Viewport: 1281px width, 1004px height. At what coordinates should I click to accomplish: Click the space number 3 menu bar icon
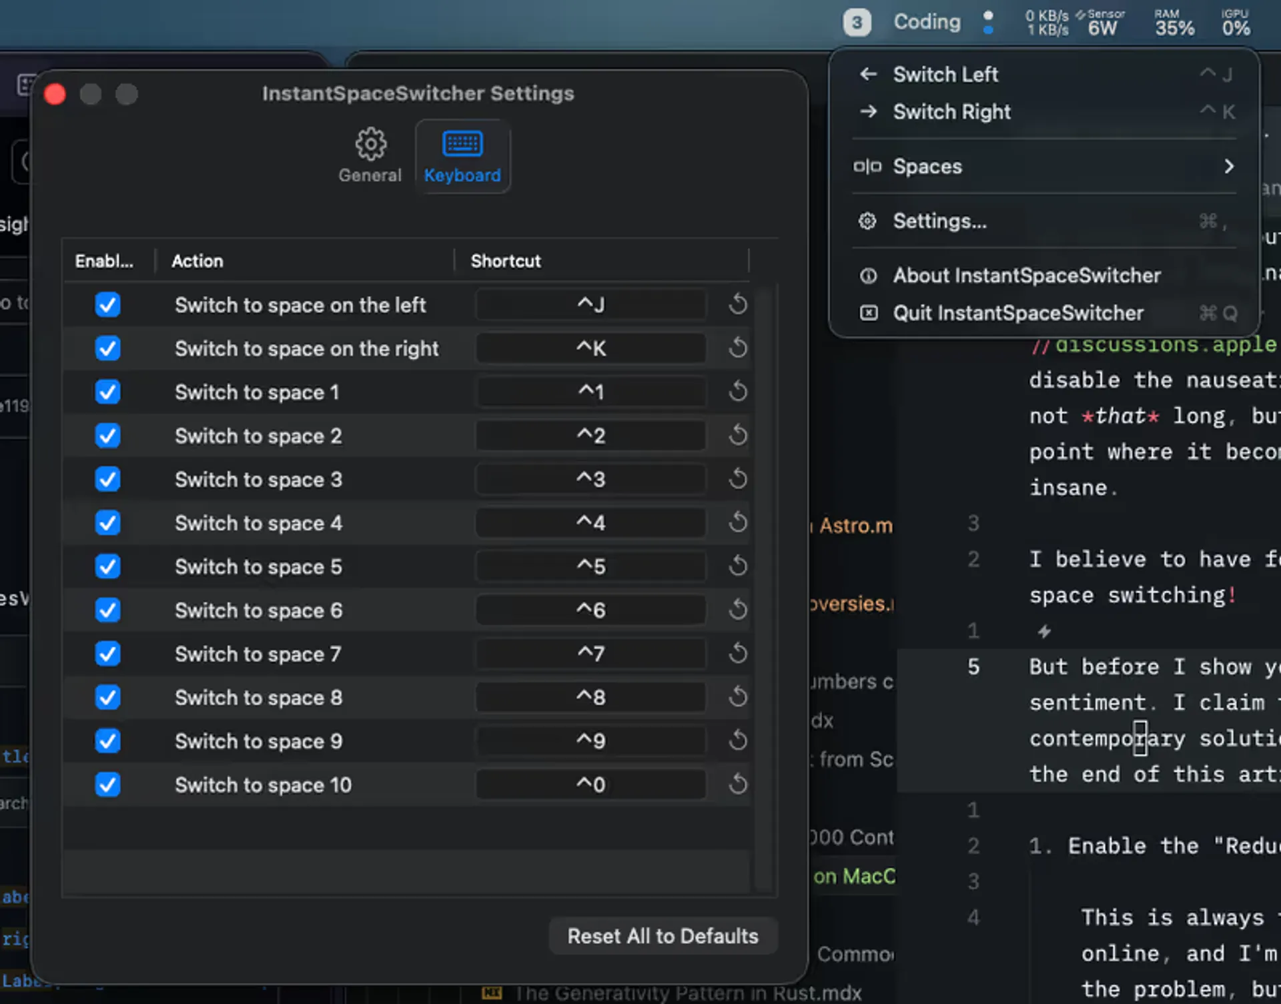pyautogui.click(x=857, y=23)
